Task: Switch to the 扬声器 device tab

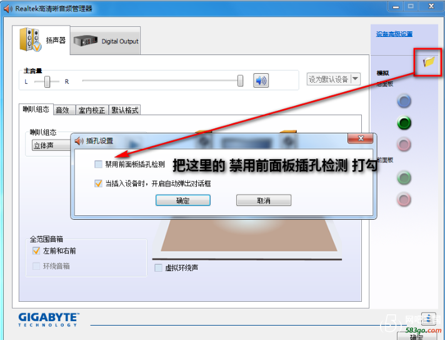Action: point(41,40)
